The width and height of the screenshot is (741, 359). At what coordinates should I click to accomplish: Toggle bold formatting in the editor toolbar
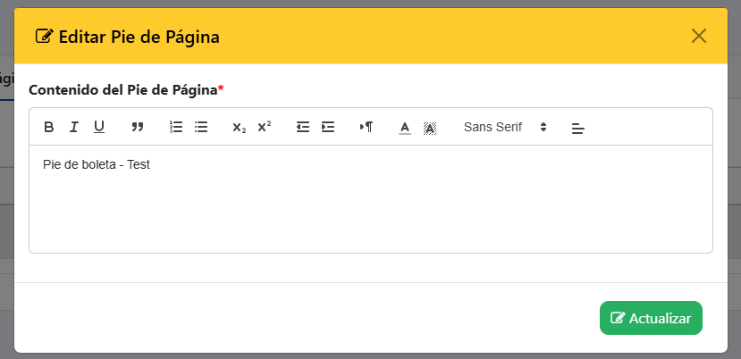(x=48, y=127)
